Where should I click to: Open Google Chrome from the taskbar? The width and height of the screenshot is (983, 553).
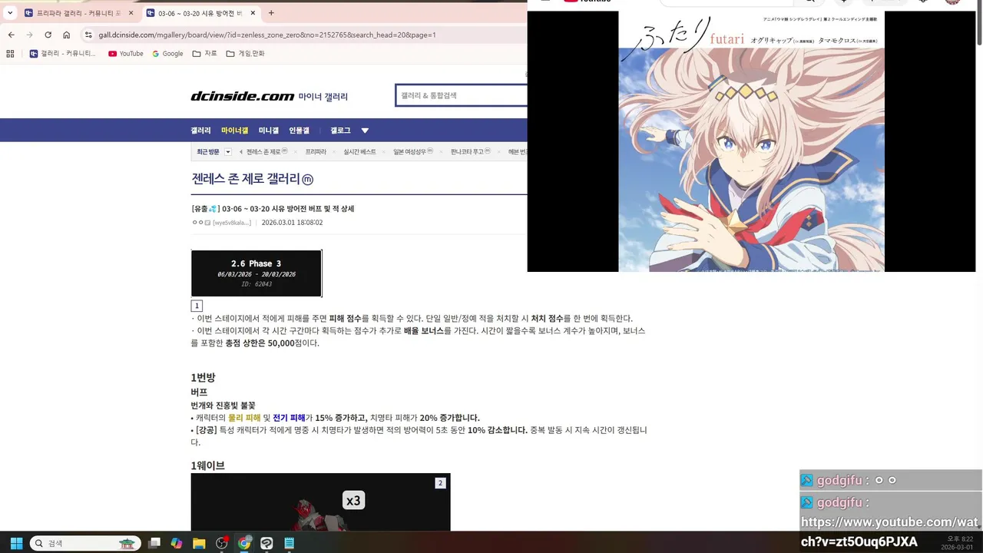click(244, 543)
